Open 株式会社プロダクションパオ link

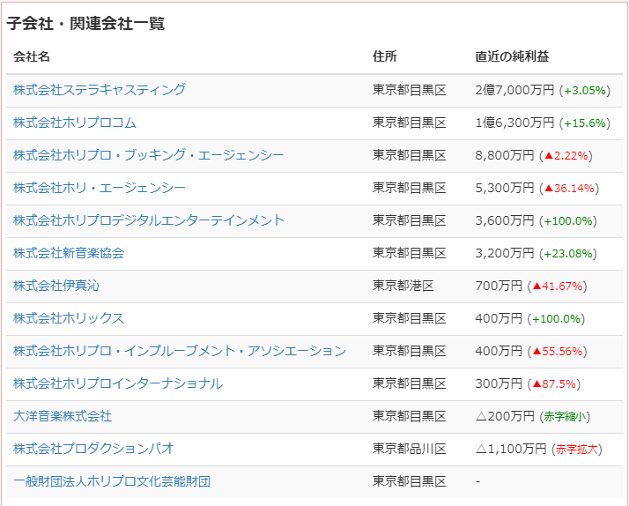(x=93, y=449)
